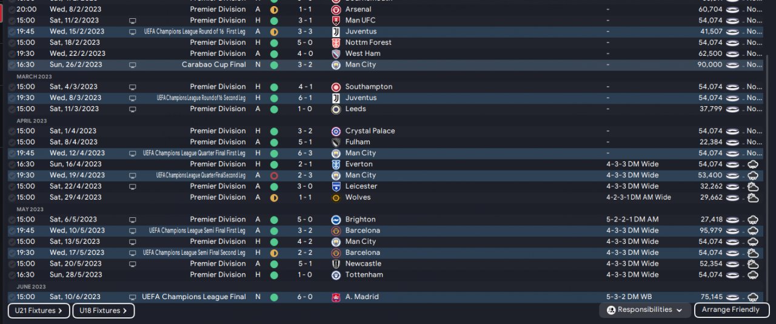The image size is (776, 324).
Task: Click Juventus club badge on 15/2/2023 row
Action: (336, 32)
